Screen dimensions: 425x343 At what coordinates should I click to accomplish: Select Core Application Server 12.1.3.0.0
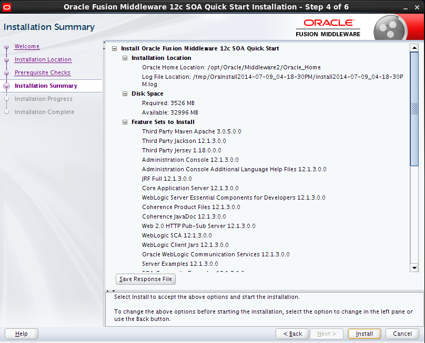click(190, 189)
